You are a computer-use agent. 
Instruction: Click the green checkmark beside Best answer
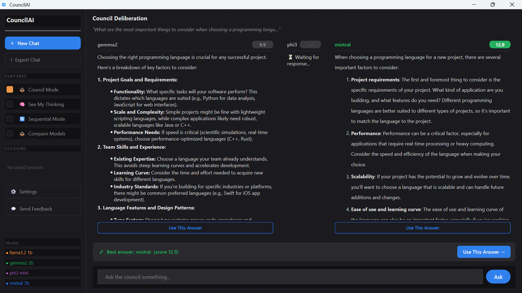[101, 252]
